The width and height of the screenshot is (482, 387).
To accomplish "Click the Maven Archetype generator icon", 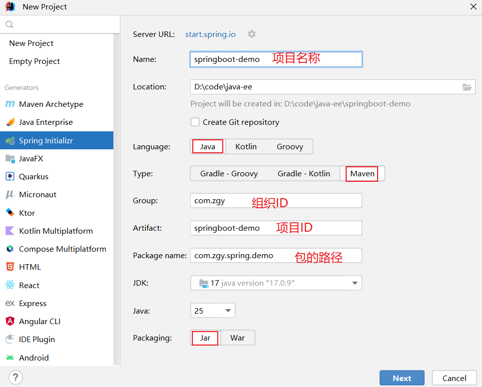I will (x=10, y=104).
